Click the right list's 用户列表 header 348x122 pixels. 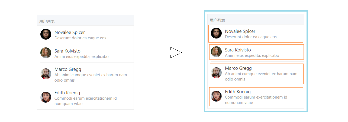pos(217,20)
